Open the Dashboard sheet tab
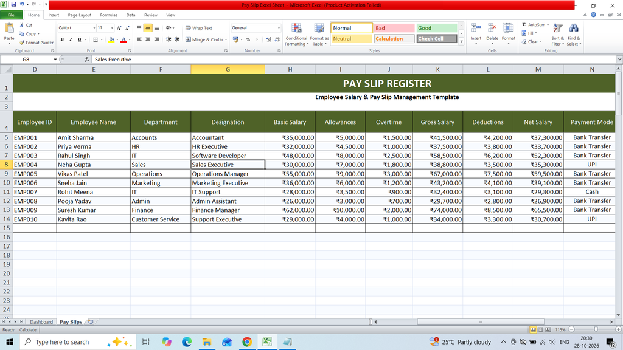The image size is (623, 350). click(41, 322)
